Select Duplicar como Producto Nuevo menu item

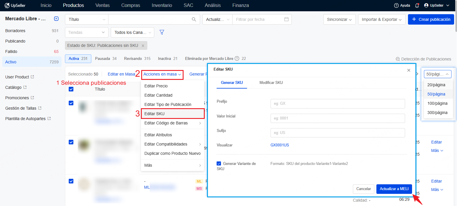pyautogui.click(x=173, y=153)
